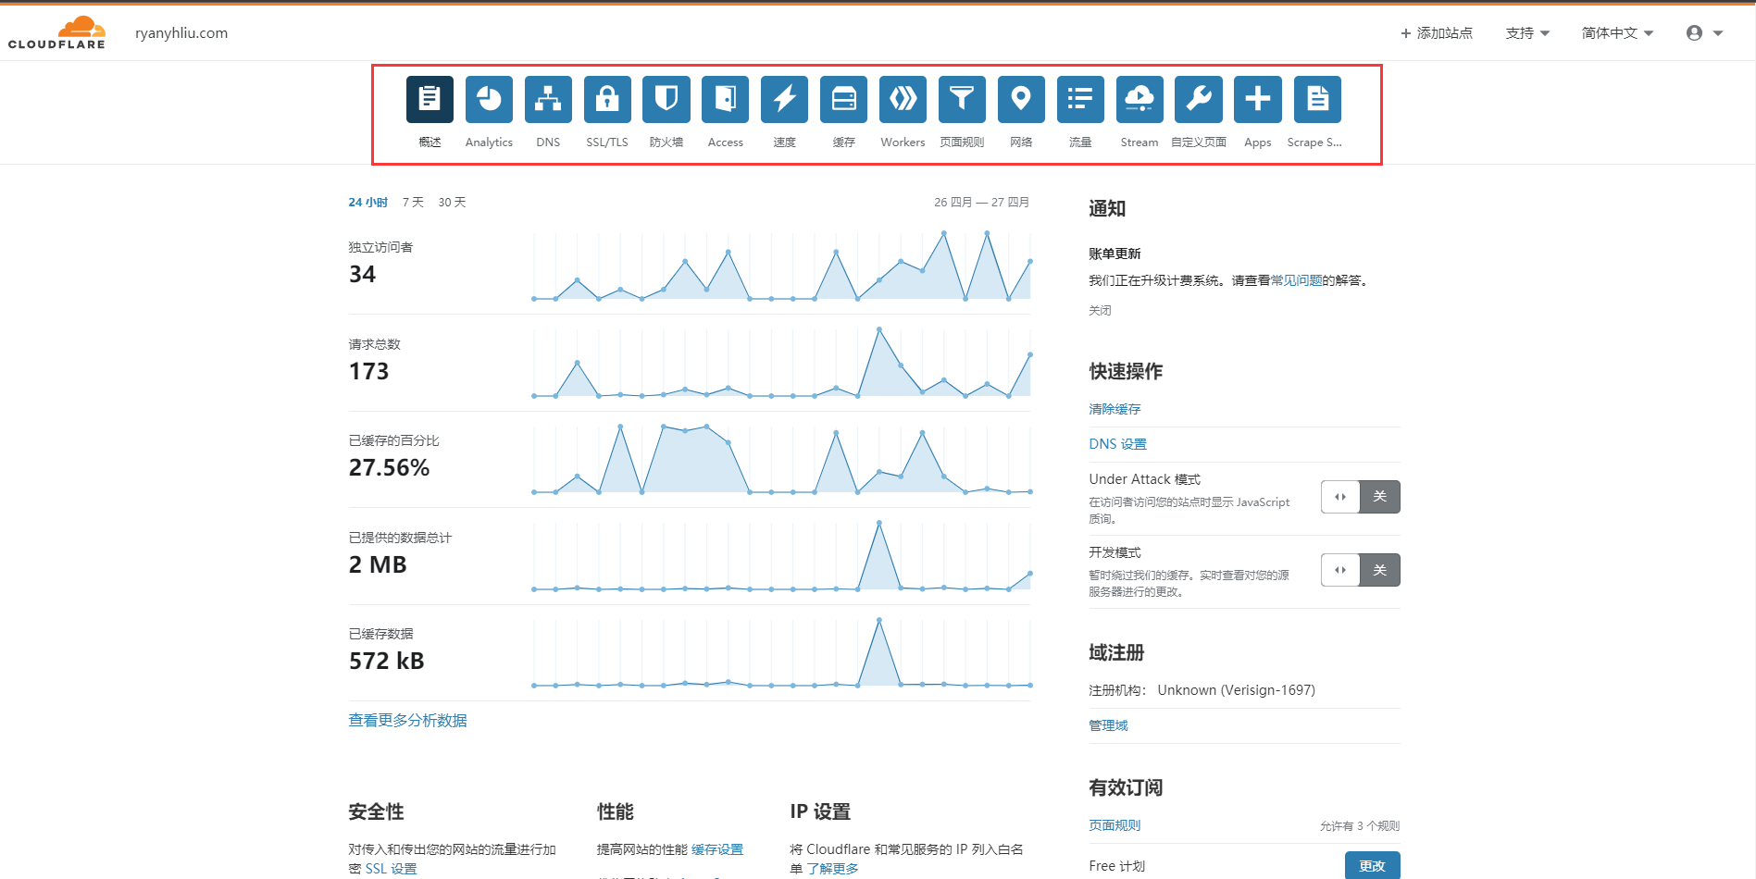Toggle the Under Attack 模式 switch

coord(1360,497)
